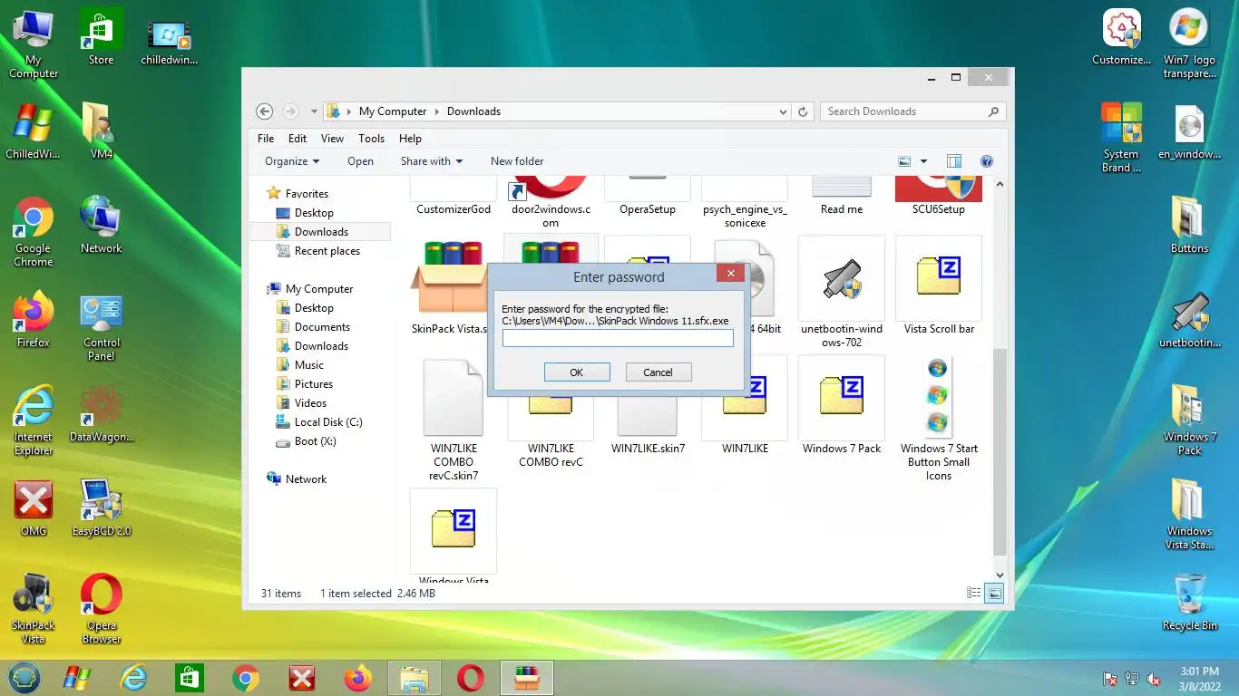
Task: Select Vista Scroll bar zip file
Action: coord(939,286)
